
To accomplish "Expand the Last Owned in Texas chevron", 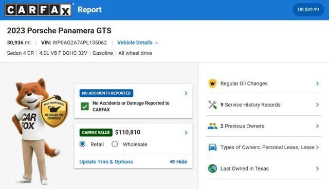I will [318, 169].
